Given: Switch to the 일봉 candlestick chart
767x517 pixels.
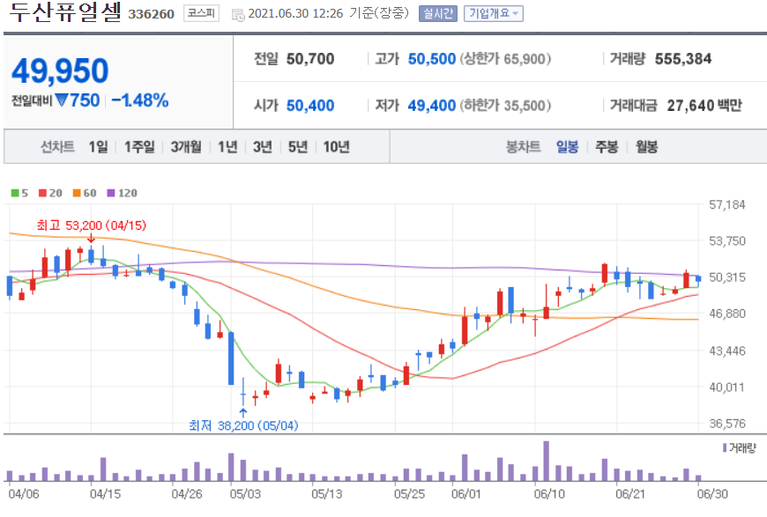Looking at the screenshot, I should tap(568, 146).
